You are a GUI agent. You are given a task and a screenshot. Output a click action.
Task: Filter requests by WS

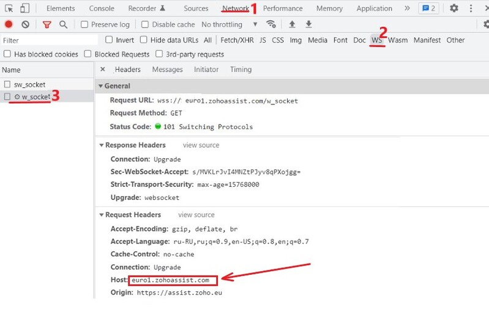377,40
